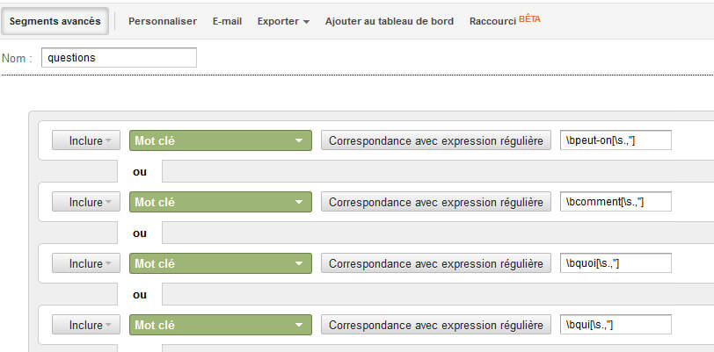The image size is (714, 352).
Task: Choose the E-mail toolbar option
Action: pyautogui.click(x=227, y=21)
